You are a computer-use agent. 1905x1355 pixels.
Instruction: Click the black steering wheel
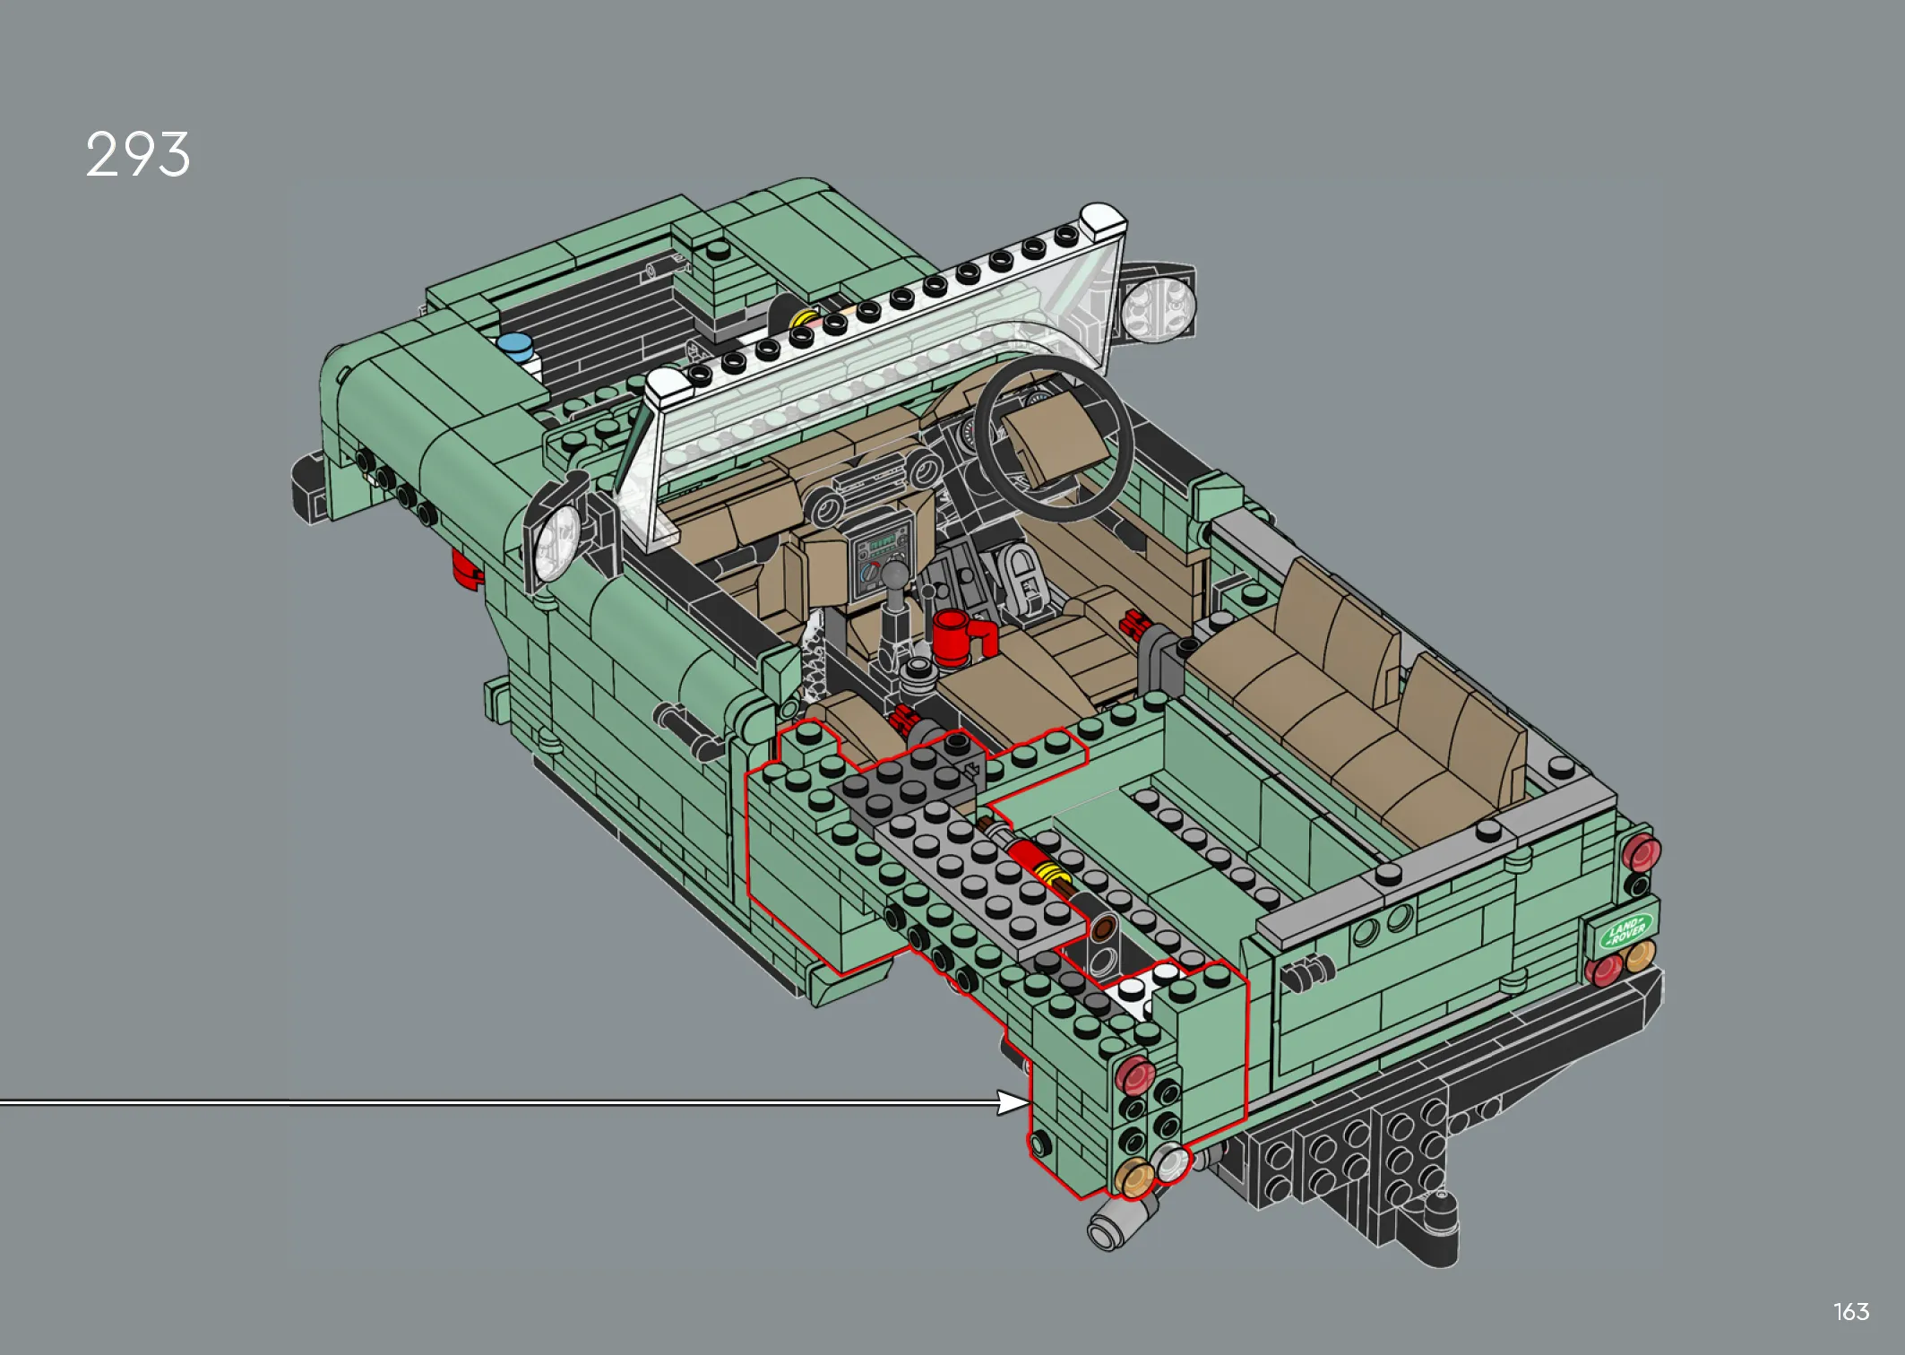[1054, 437]
